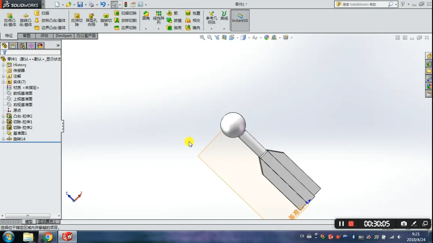Expand the 旋转14 feature node

[x=3, y=139]
